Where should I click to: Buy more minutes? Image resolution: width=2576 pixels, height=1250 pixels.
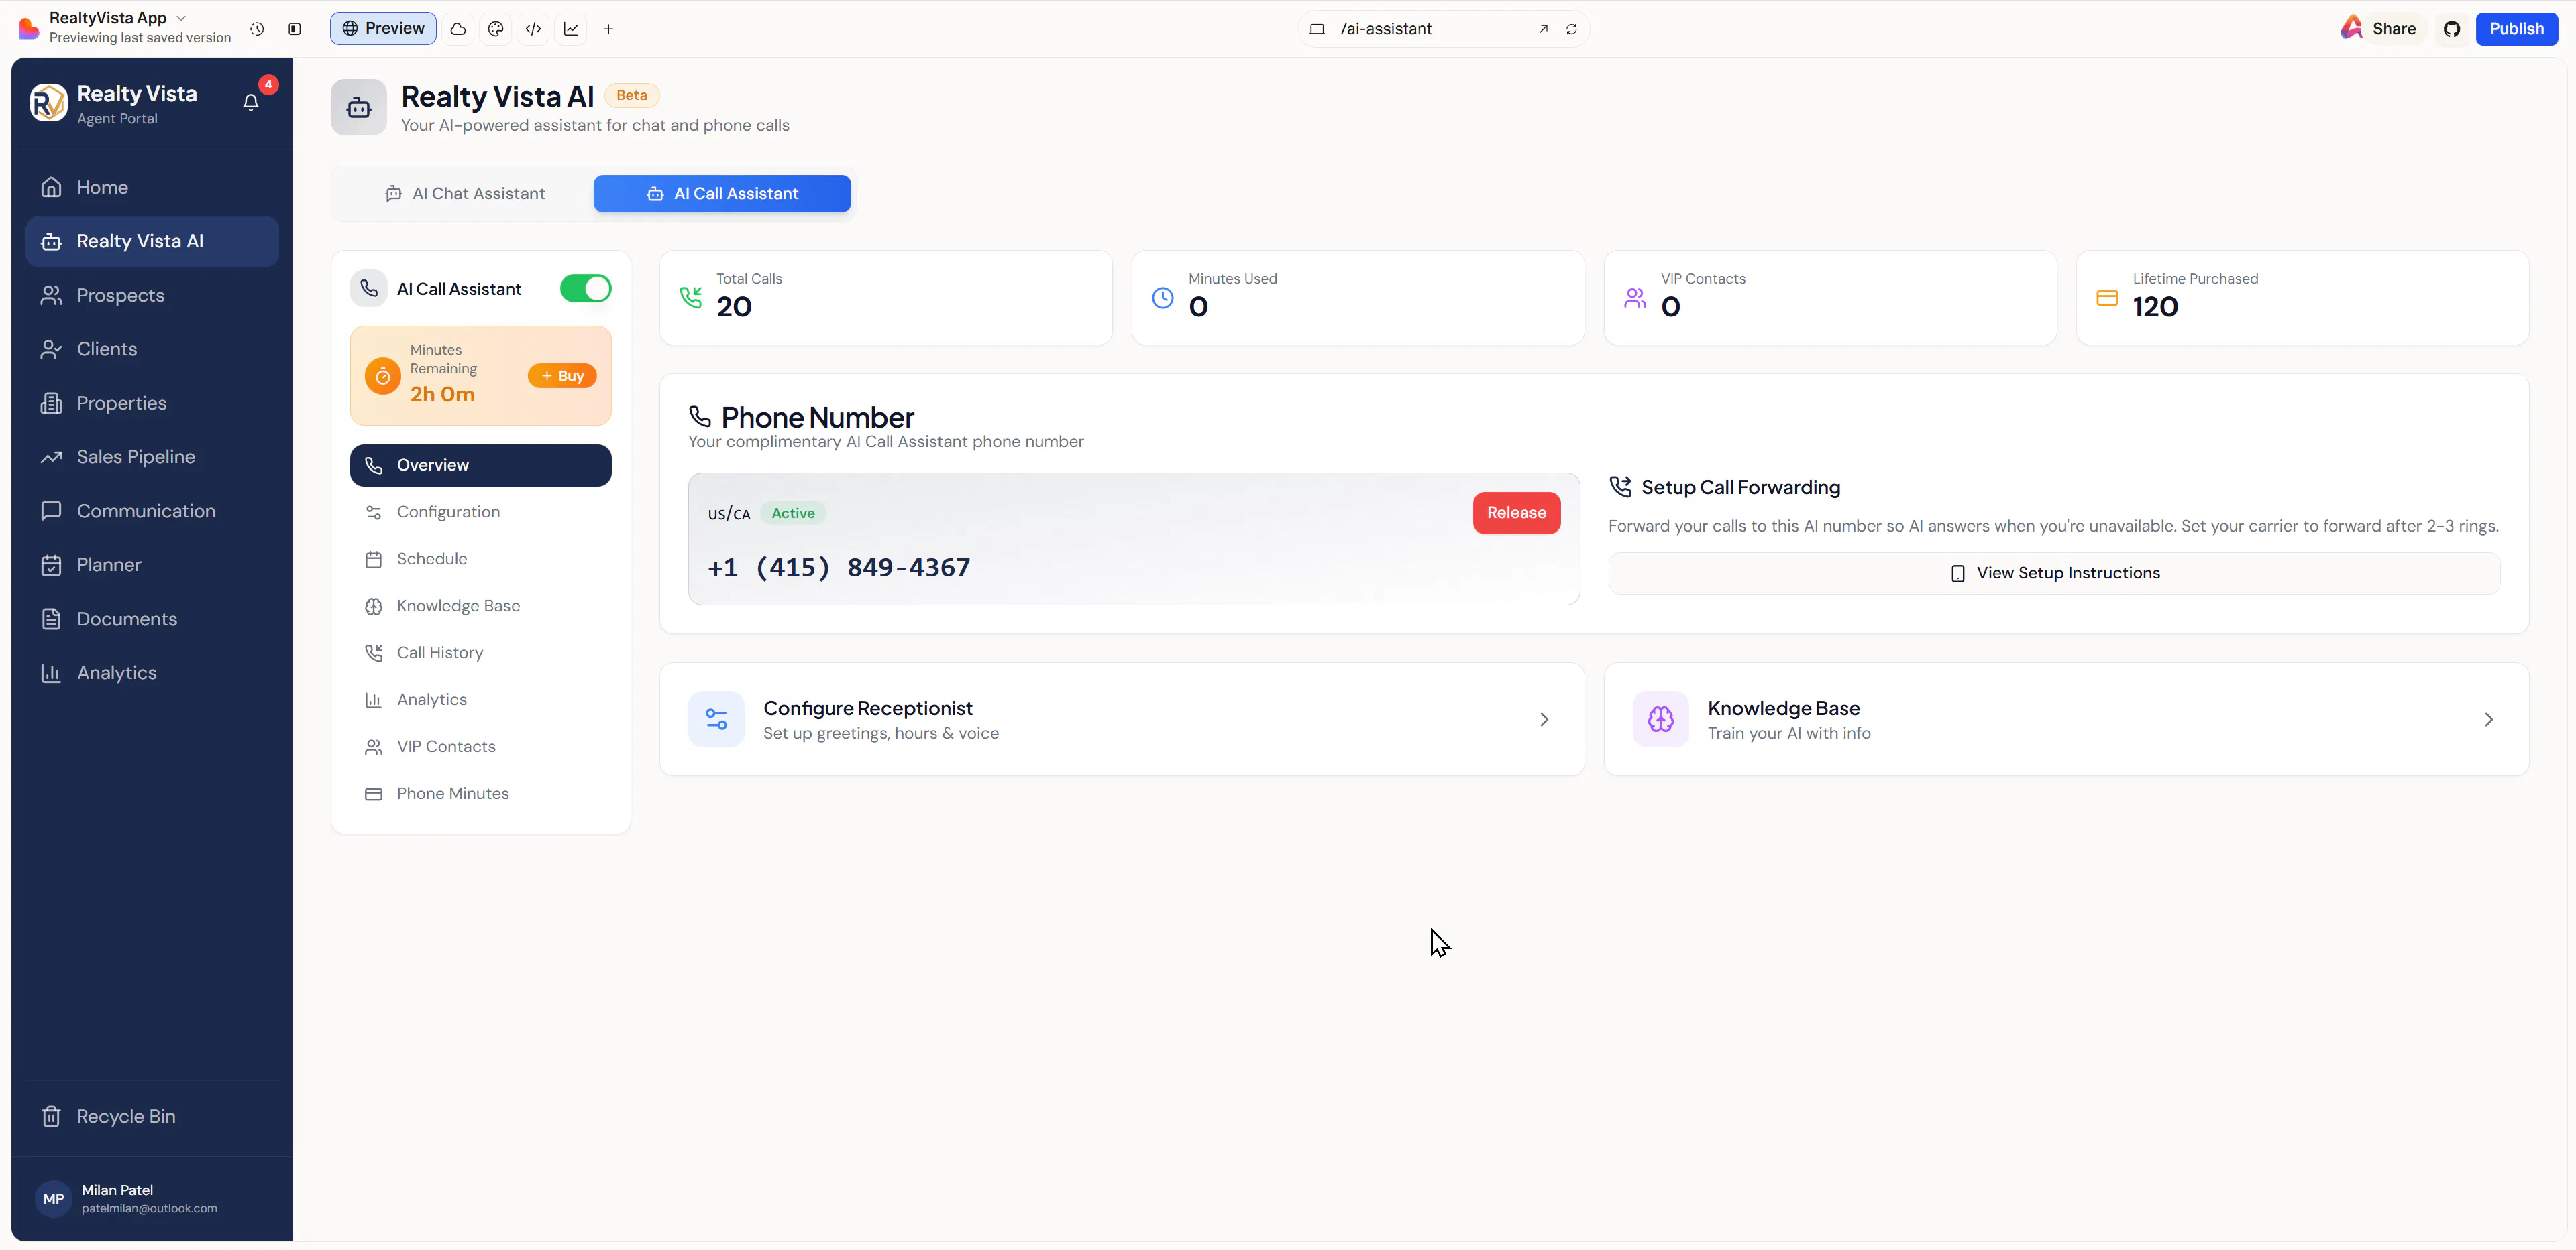coord(562,377)
